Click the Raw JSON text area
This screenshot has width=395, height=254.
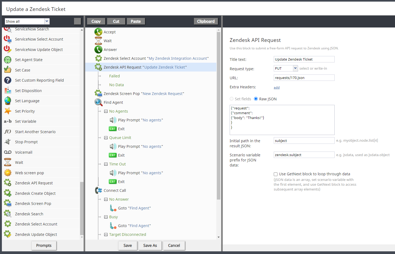(282, 120)
